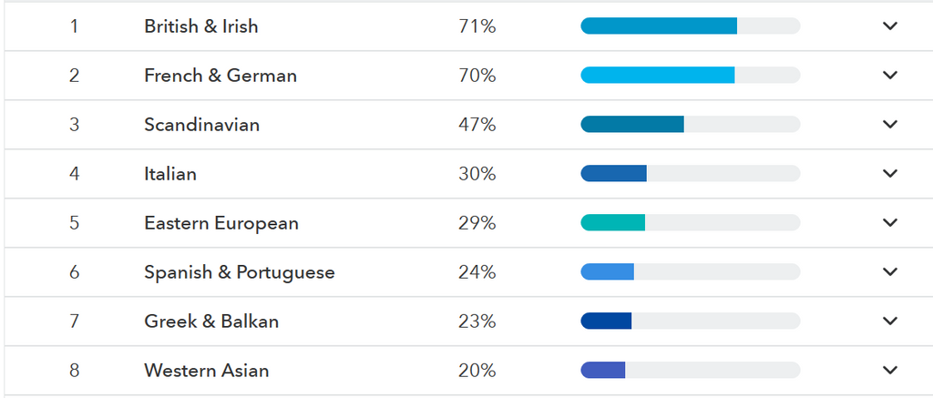Click the British & Irish progress bar
Viewport: 933px width, 398px height.
coord(690,26)
